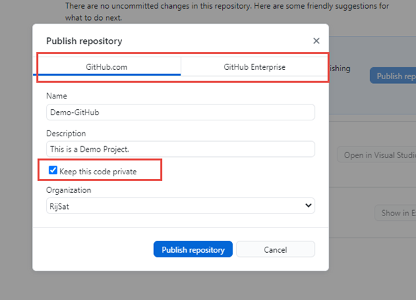Image resolution: width=416 pixels, height=300 pixels.
Task: Click the Organization dropdown chevron arrow
Action: 308,206
